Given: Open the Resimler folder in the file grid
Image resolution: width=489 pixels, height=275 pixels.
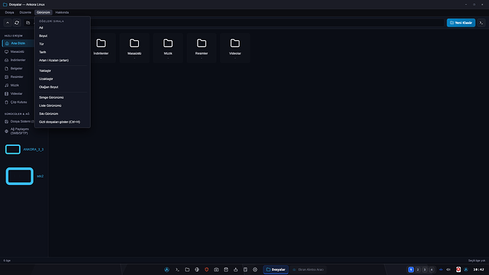Looking at the screenshot, I should point(201,48).
